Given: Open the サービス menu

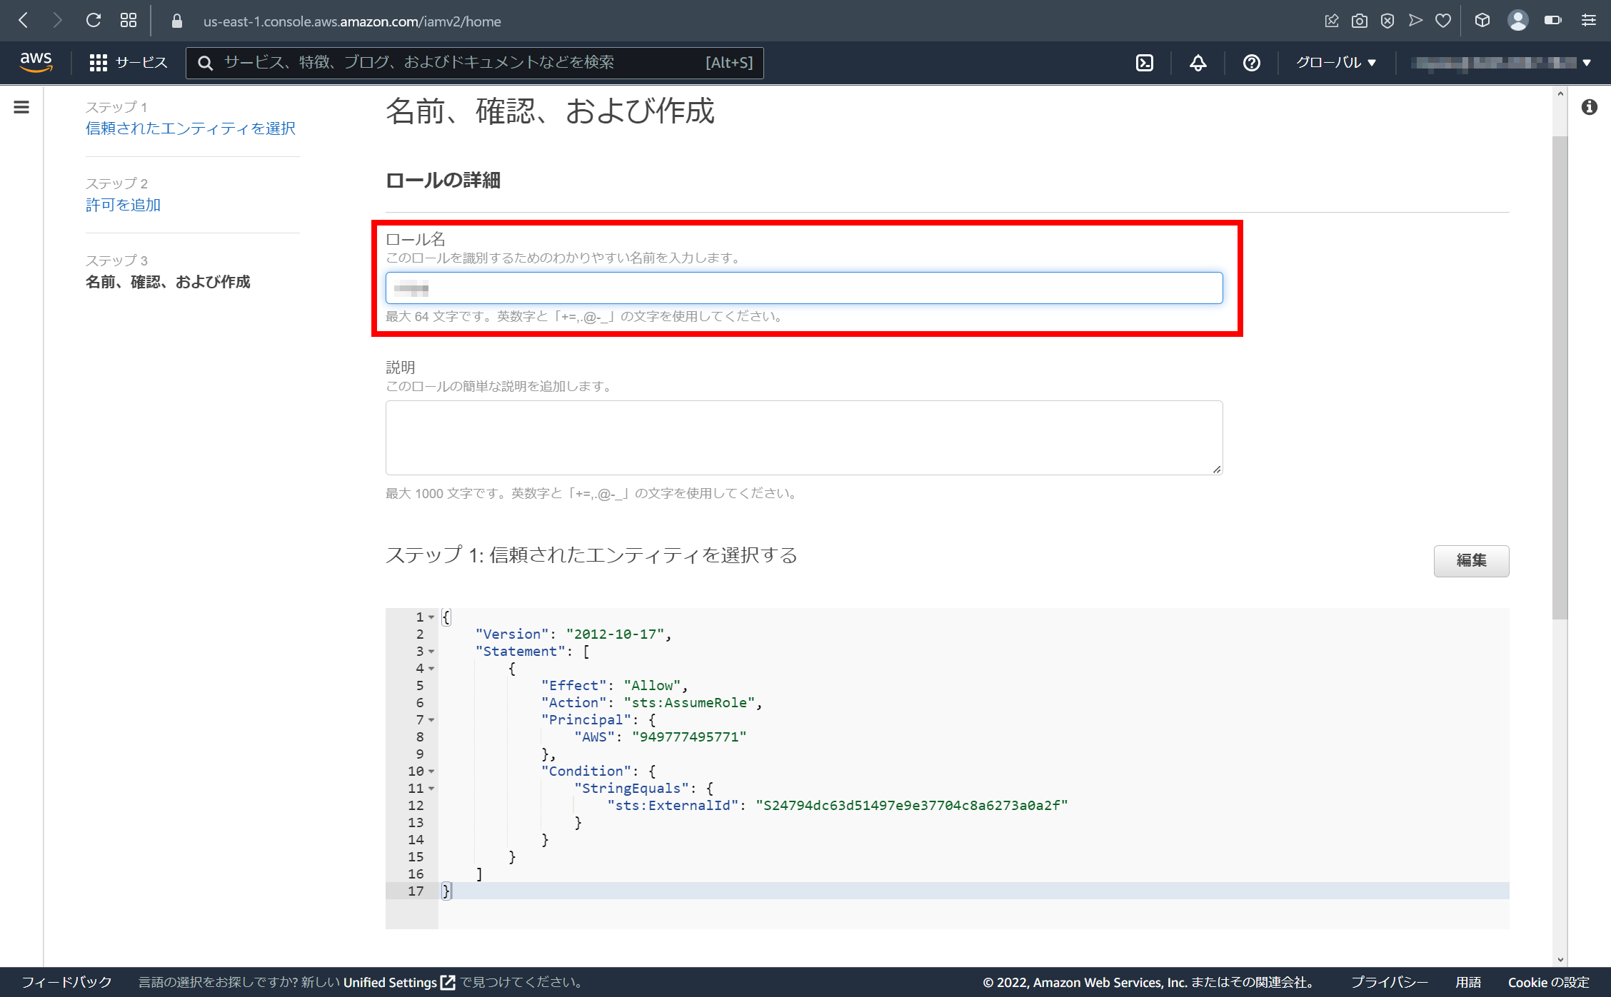Looking at the screenshot, I should click(x=129, y=63).
